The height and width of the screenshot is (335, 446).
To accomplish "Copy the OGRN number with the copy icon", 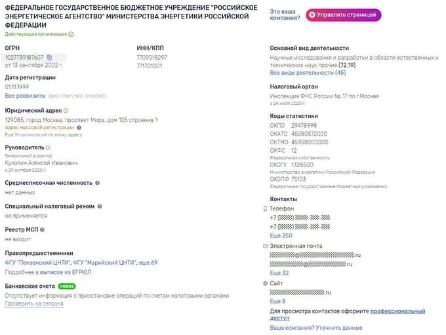I will coord(49,58).
